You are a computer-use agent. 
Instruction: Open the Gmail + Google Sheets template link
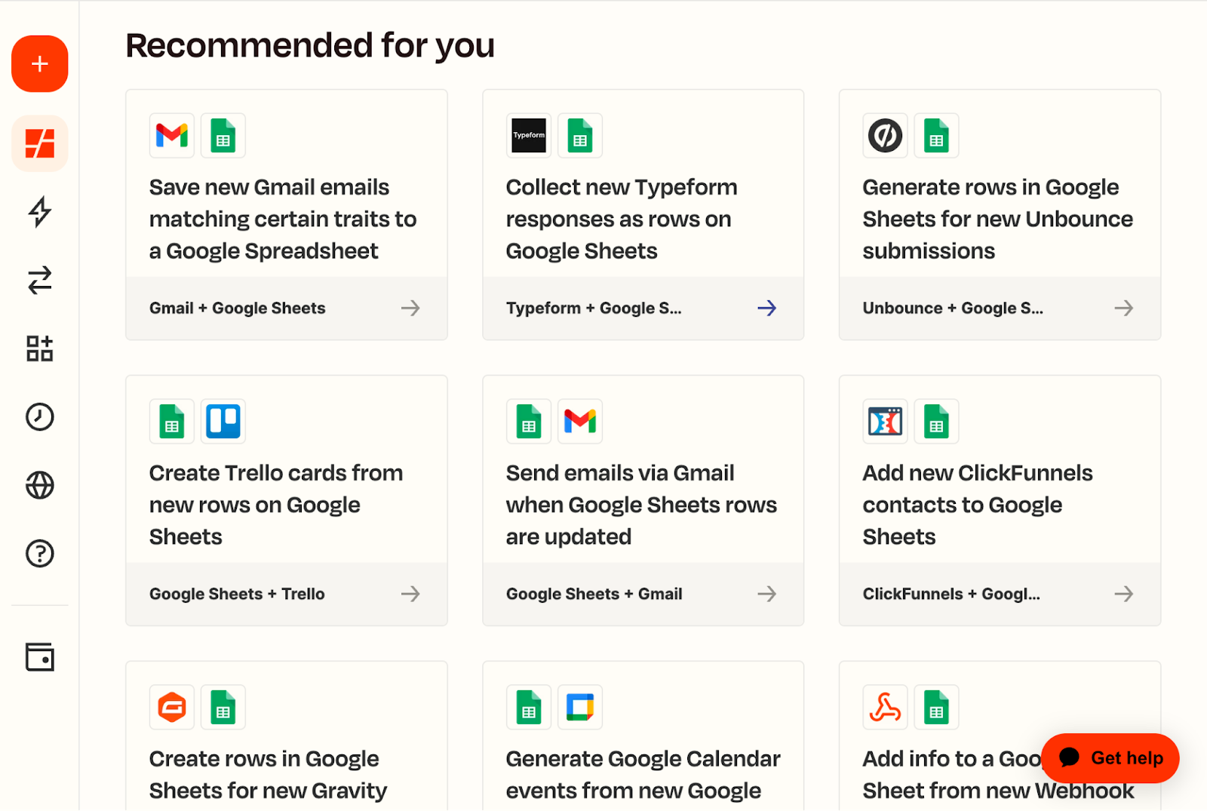pyautogui.click(x=237, y=308)
